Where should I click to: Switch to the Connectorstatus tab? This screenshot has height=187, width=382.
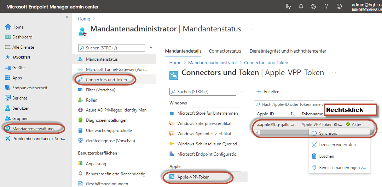225,51
